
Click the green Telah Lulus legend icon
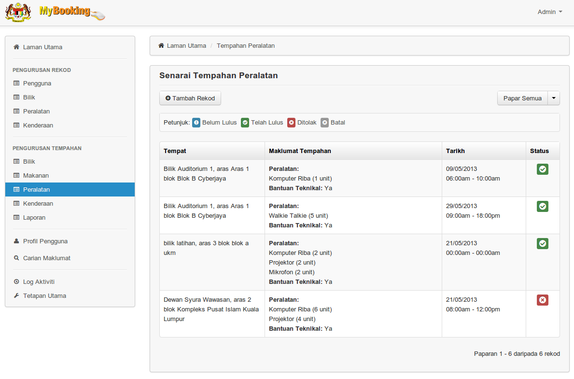[245, 123]
